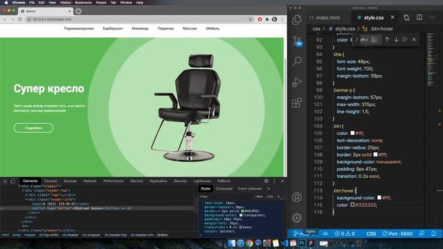Switch to the DevTools Console tab
443x249 pixels.
click(x=51, y=181)
